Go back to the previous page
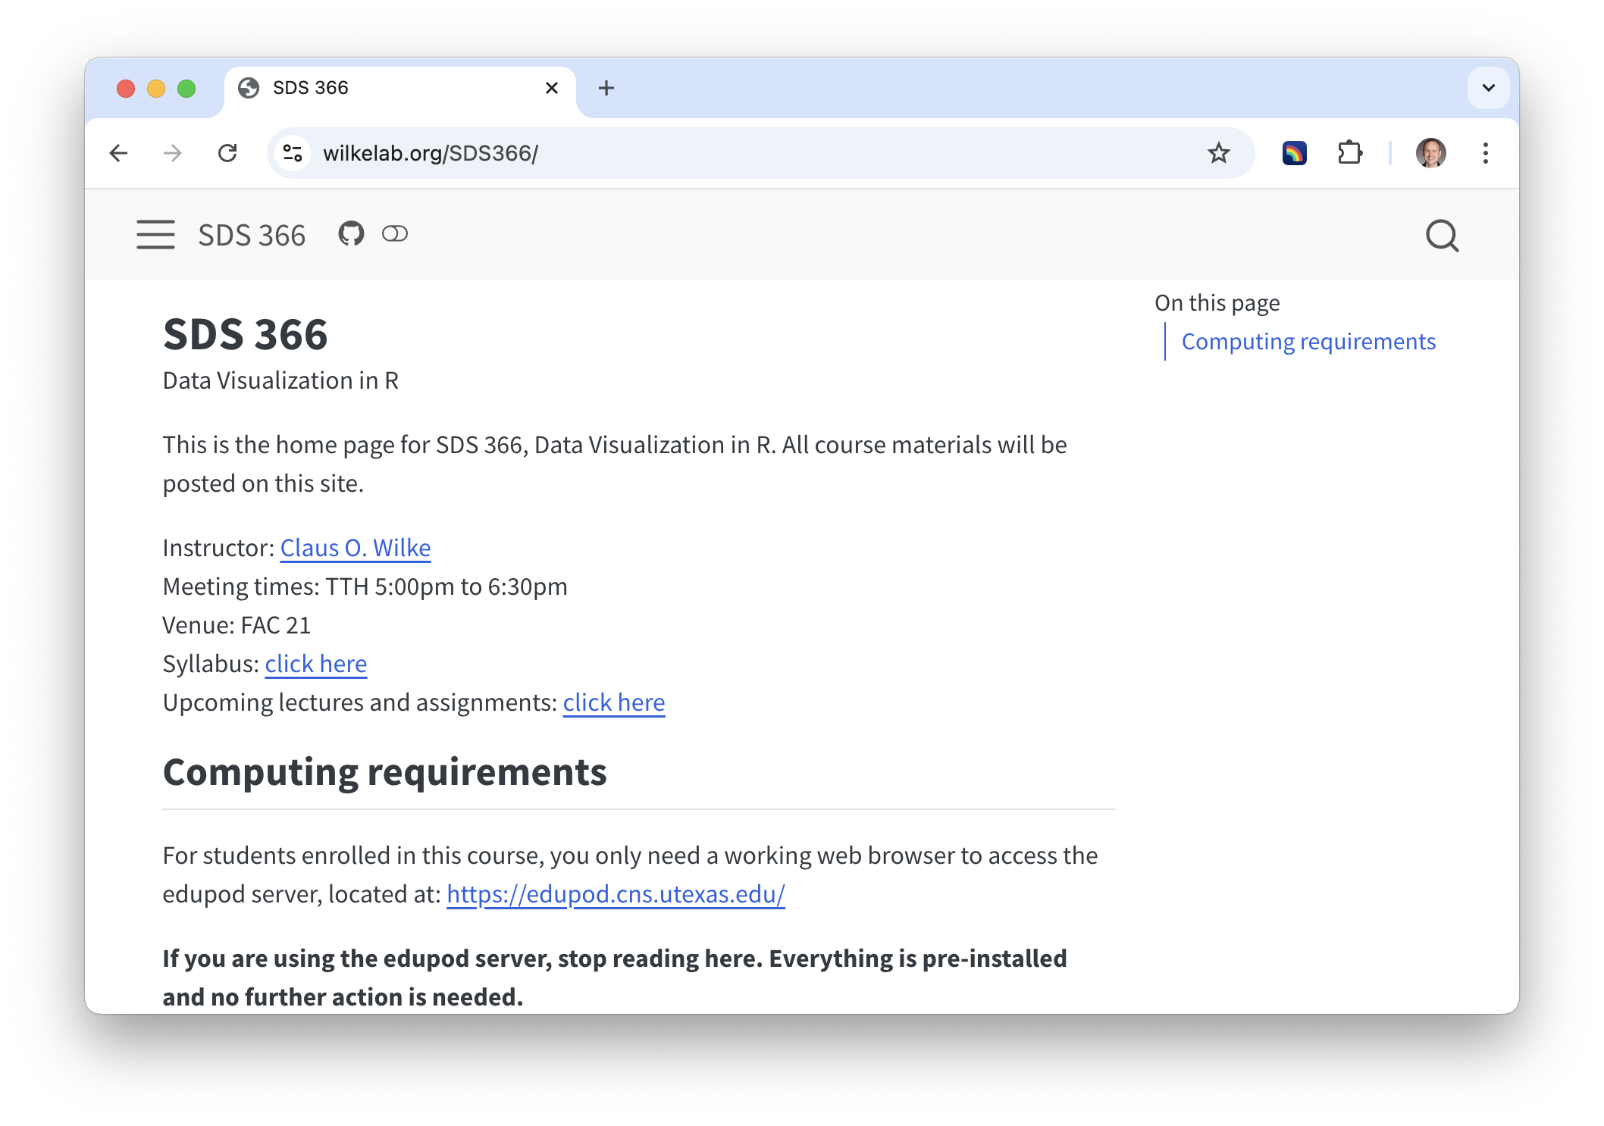The image size is (1604, 1126). click(119, 153)
